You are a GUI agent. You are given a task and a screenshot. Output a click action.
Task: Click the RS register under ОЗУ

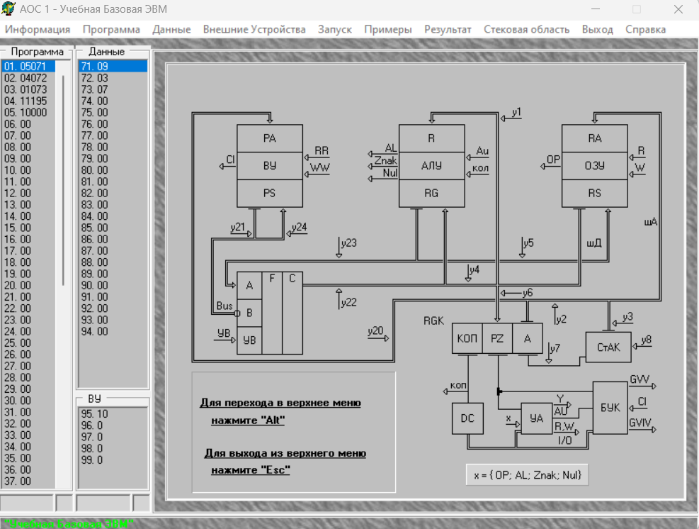595,194
